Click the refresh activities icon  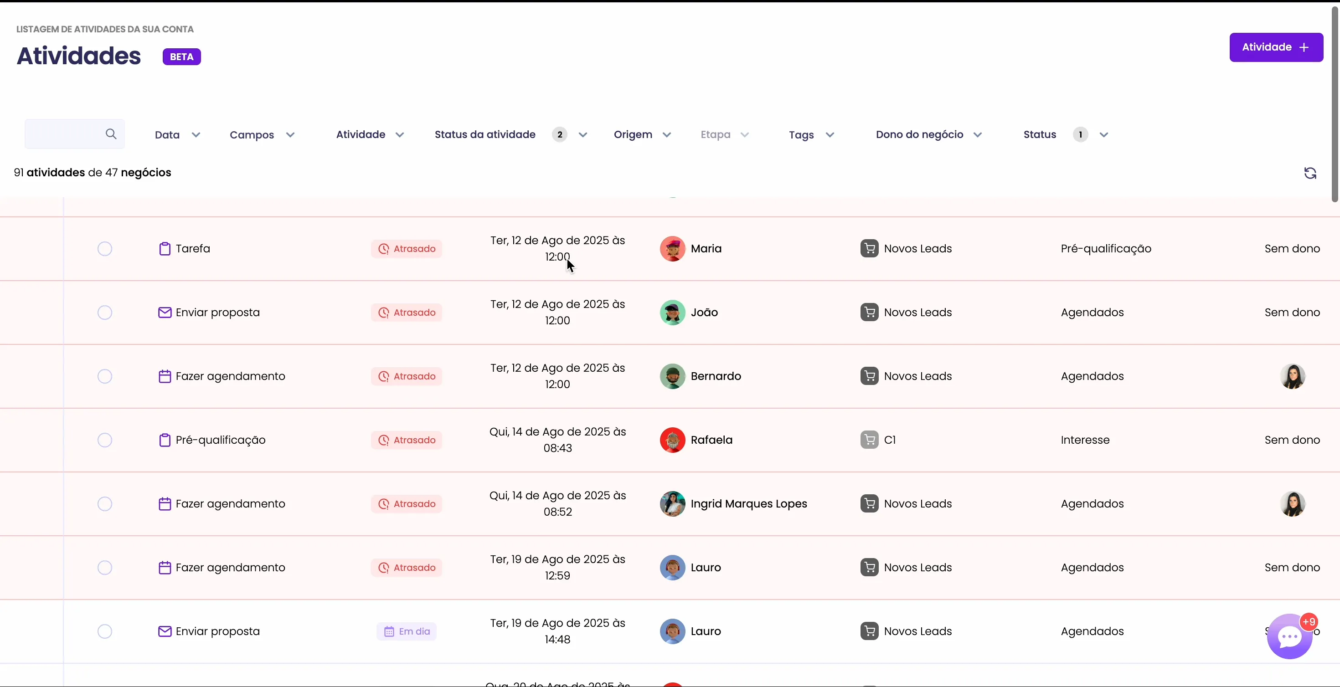pos(1310,173)
